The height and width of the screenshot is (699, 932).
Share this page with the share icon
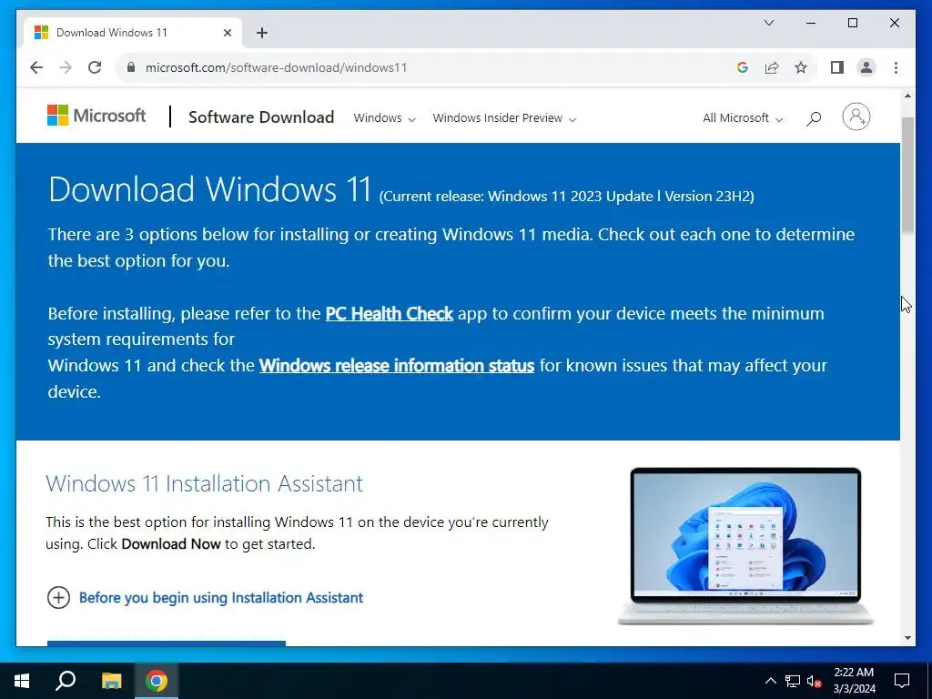coord(772,67)
